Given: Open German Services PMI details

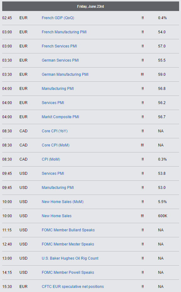Looking at the screenshot, I should [60, 60].
